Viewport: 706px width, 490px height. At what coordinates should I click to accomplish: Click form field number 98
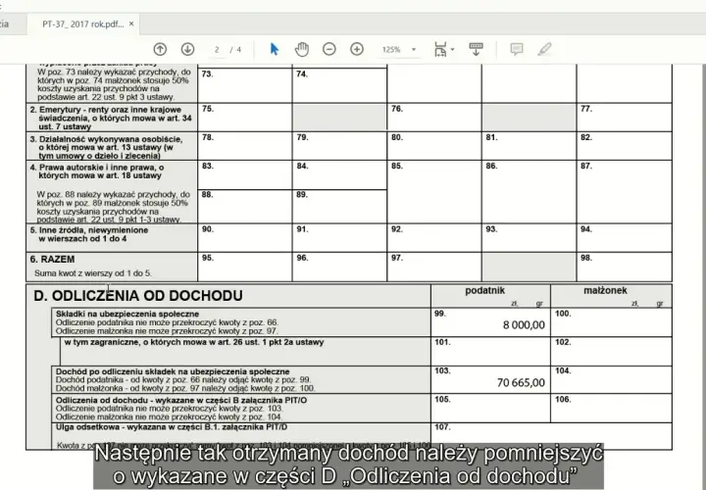click(624, 267)
